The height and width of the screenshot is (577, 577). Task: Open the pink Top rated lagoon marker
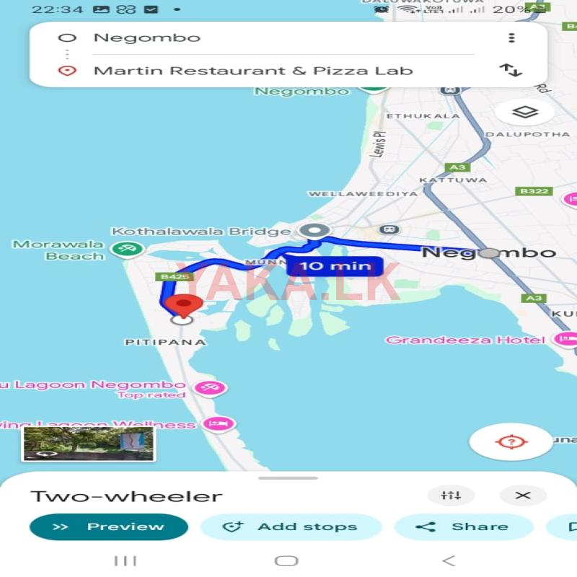coord(210,387)
